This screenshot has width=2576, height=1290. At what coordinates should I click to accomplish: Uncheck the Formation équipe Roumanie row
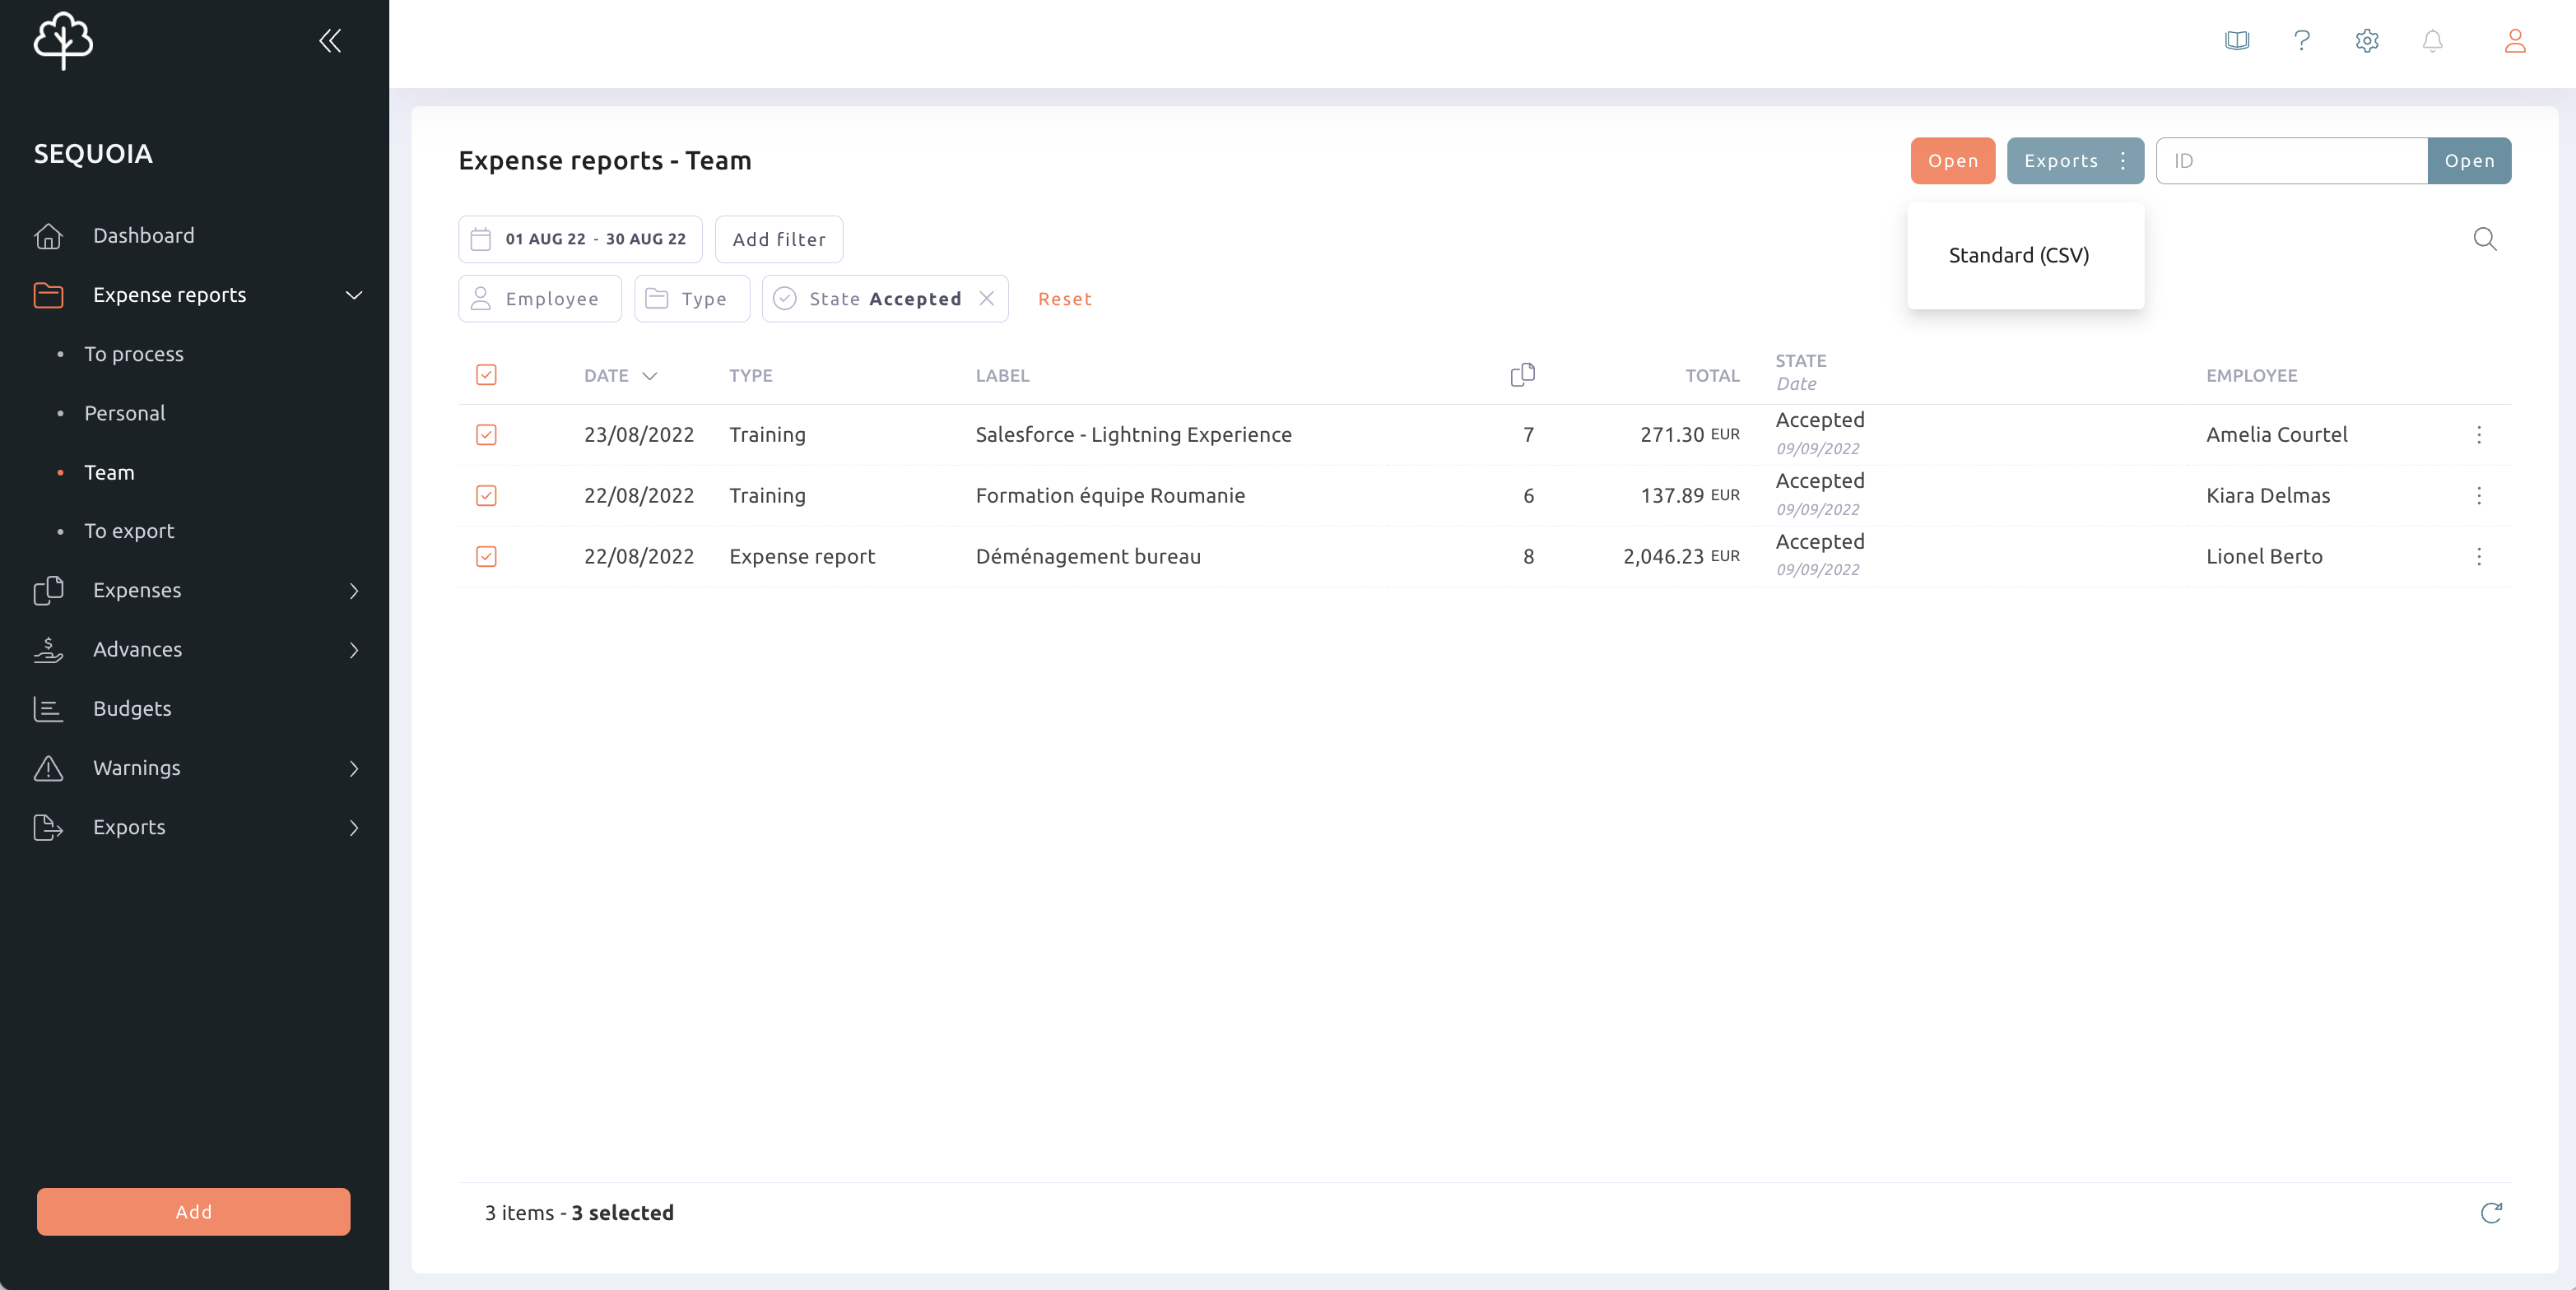[486, 496]
